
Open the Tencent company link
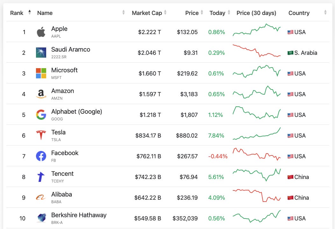click(62, 174)
